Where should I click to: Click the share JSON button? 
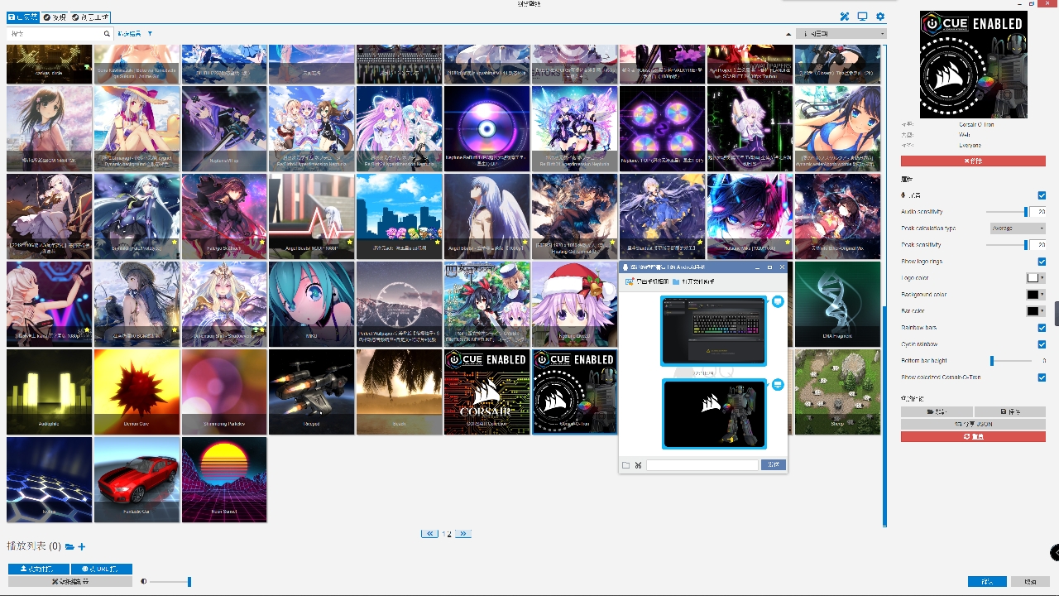point(973,424)
